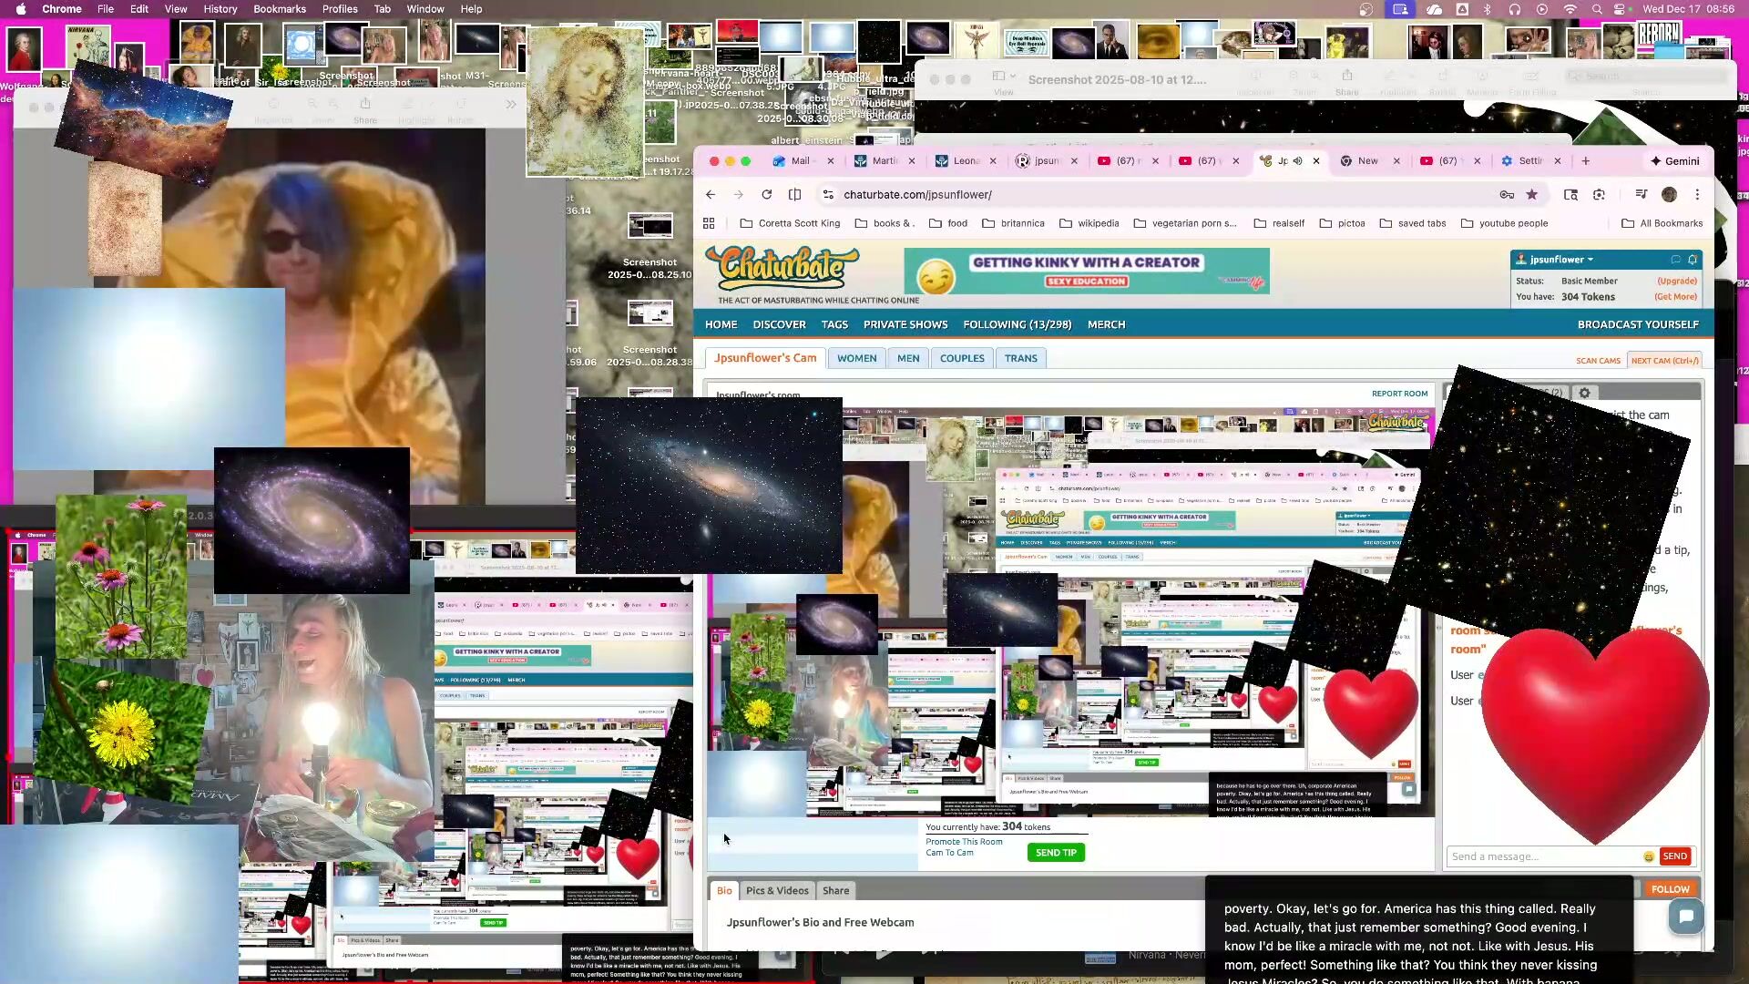Image resolution: width=1749 pixels, height=984 pixels.
Task: Open the notification bell in the user panel
Action: (1693, 260)
